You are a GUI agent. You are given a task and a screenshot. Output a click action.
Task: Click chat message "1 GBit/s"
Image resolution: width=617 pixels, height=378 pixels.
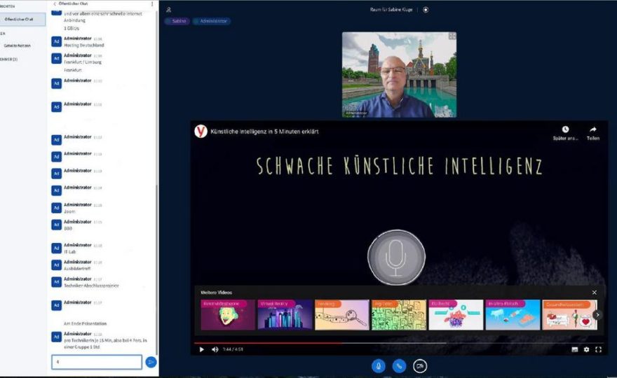[x=72, y=28]
